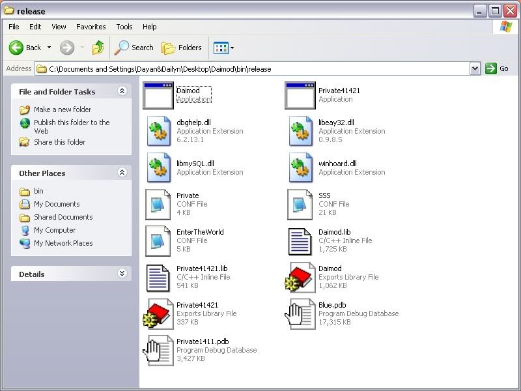Expand the Address bar dropdown
Screen dimensions: 521x391
[475, 69]
